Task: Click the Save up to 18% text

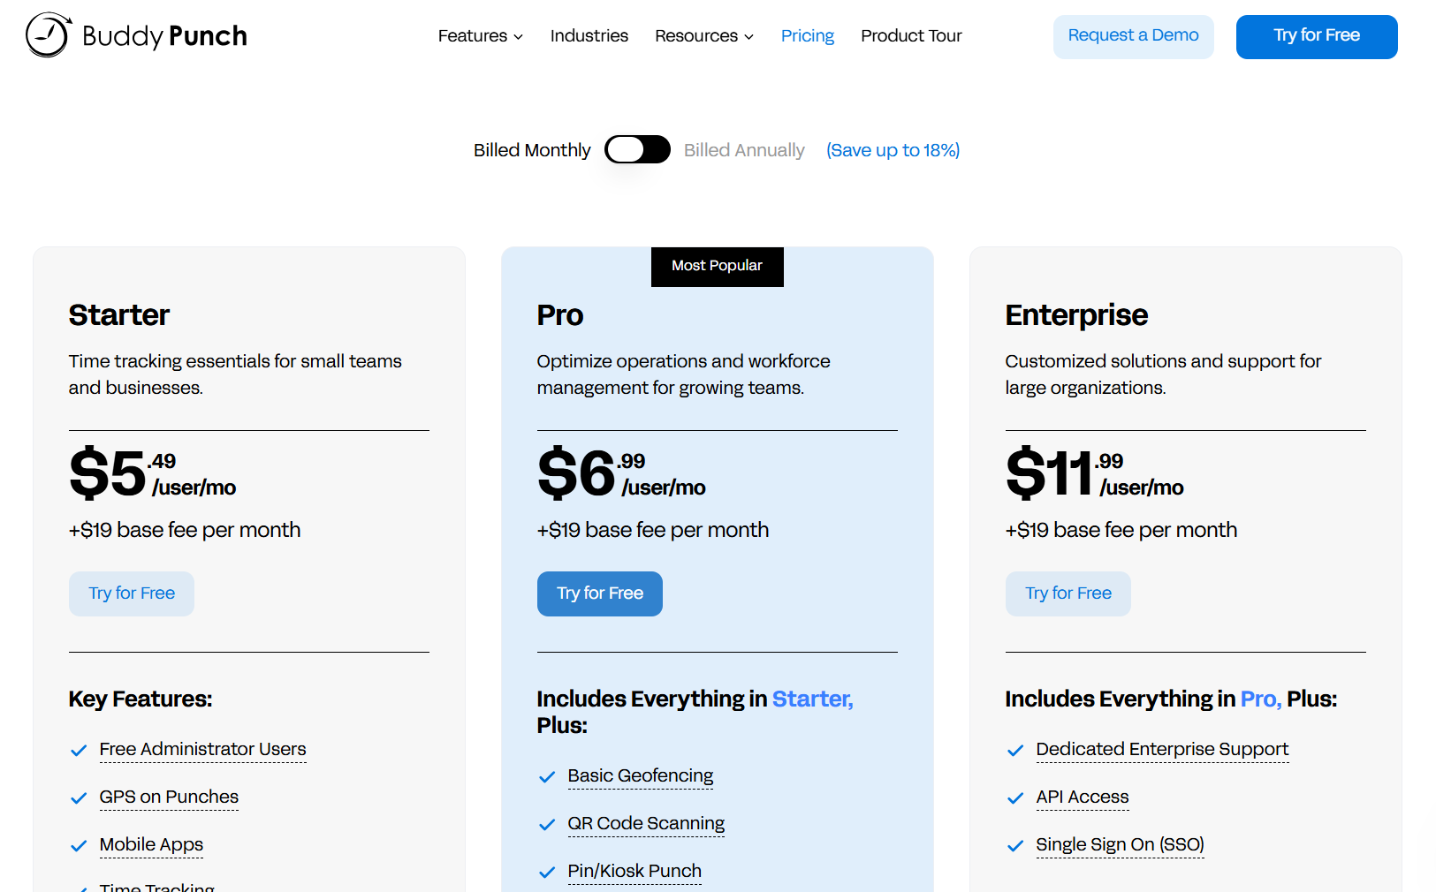Action: click(893, 150)
